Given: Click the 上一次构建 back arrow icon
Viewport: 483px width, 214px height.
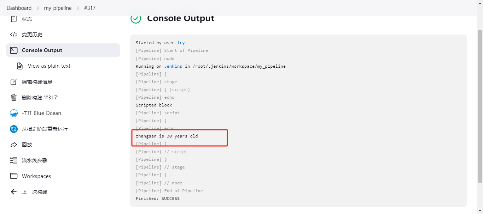Looking at the screenshot, I should 14,192.
